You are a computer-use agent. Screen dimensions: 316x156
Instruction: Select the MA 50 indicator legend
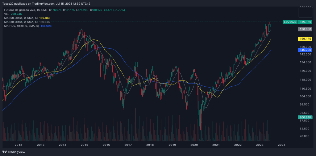[x=21, y=18]
